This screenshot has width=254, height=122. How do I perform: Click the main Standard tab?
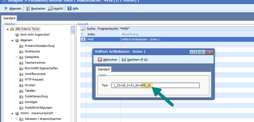(x=9, y=18)
